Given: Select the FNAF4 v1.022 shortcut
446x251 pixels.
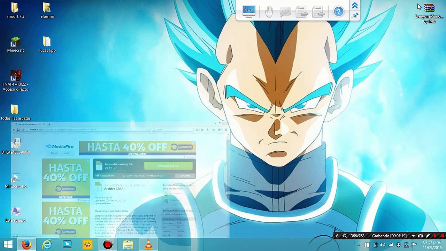Looking at the screenshot, I should (15, 81).
